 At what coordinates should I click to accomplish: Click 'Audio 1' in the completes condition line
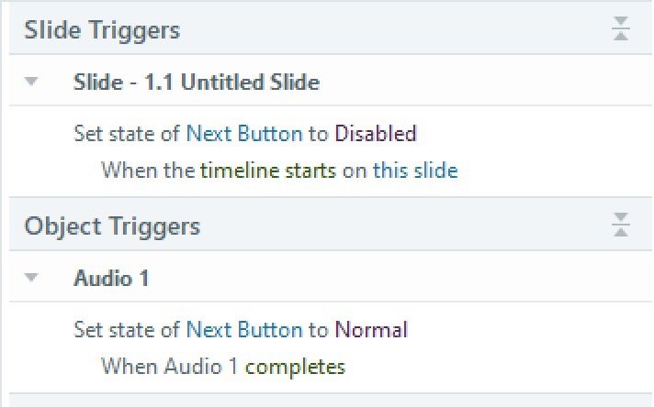[201, 367]
